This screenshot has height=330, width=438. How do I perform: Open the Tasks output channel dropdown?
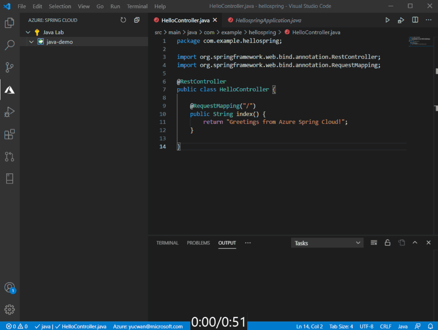pyautogui.click(x=327, y=243)
